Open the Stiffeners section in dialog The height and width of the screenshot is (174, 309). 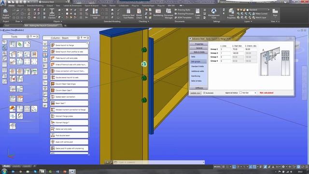point(199,88)
